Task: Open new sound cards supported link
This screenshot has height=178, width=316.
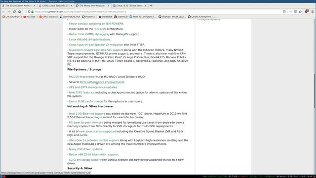Action: 98,132
